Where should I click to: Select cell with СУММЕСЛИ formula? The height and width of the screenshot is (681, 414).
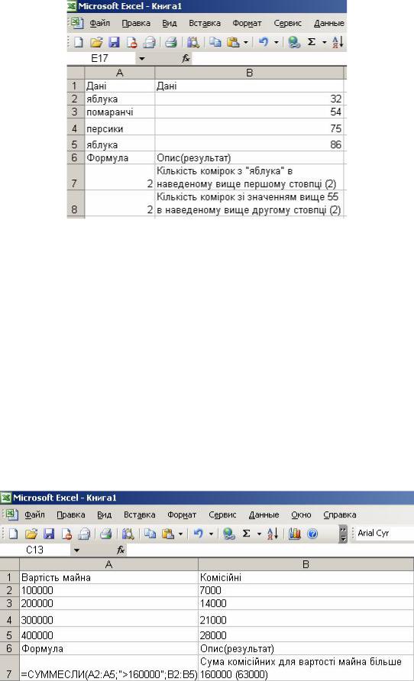(x=108, y=668)
